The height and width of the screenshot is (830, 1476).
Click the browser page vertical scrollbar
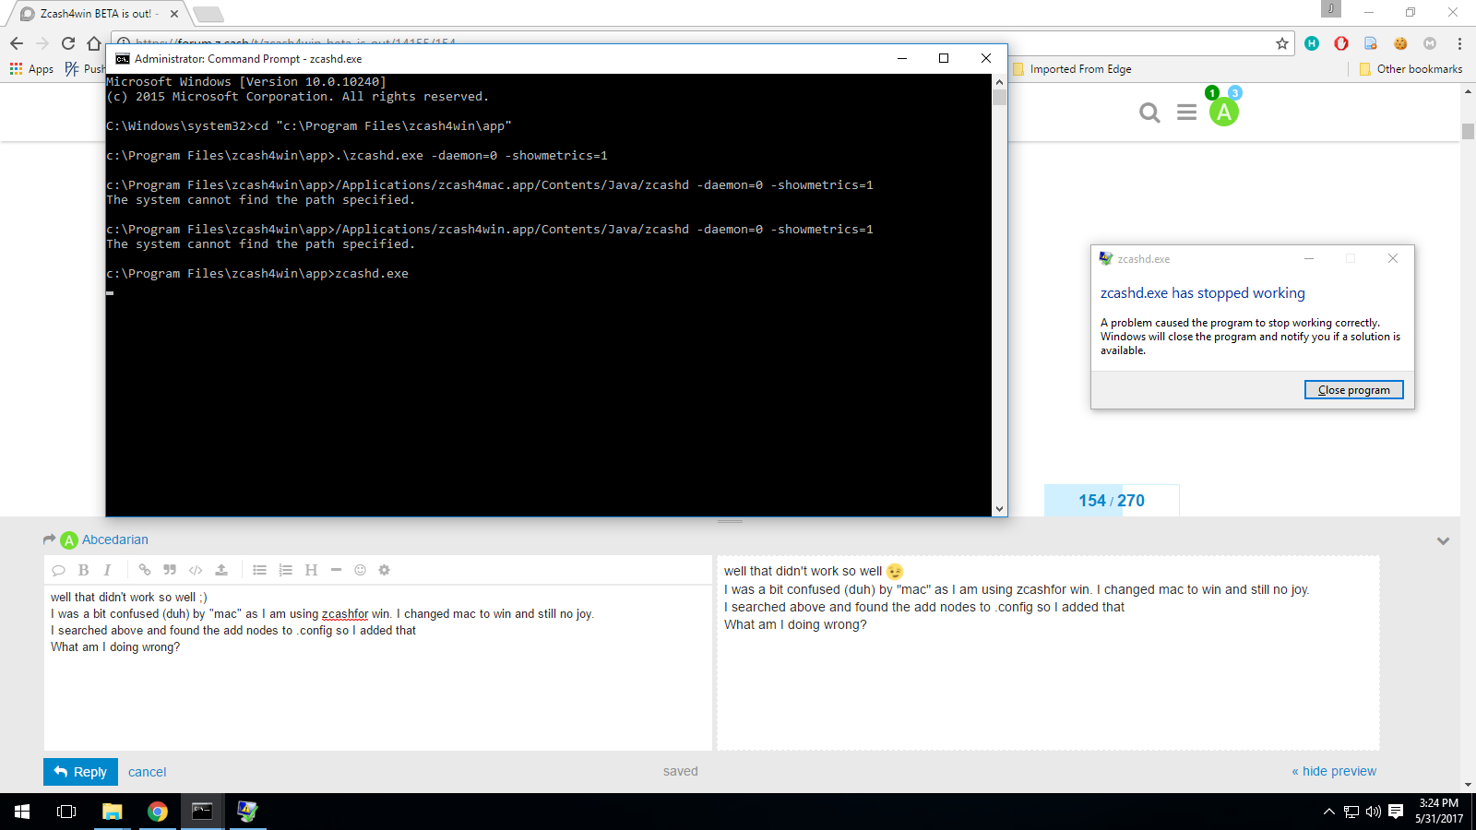point(1469,438)
